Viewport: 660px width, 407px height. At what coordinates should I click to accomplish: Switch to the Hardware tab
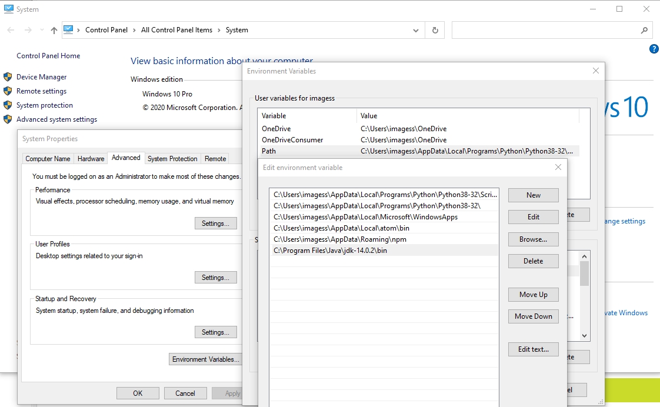coord(91,159)
